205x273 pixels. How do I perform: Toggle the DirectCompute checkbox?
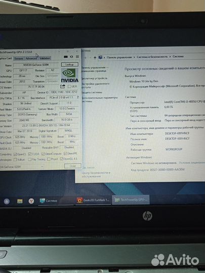click(43, 154)
